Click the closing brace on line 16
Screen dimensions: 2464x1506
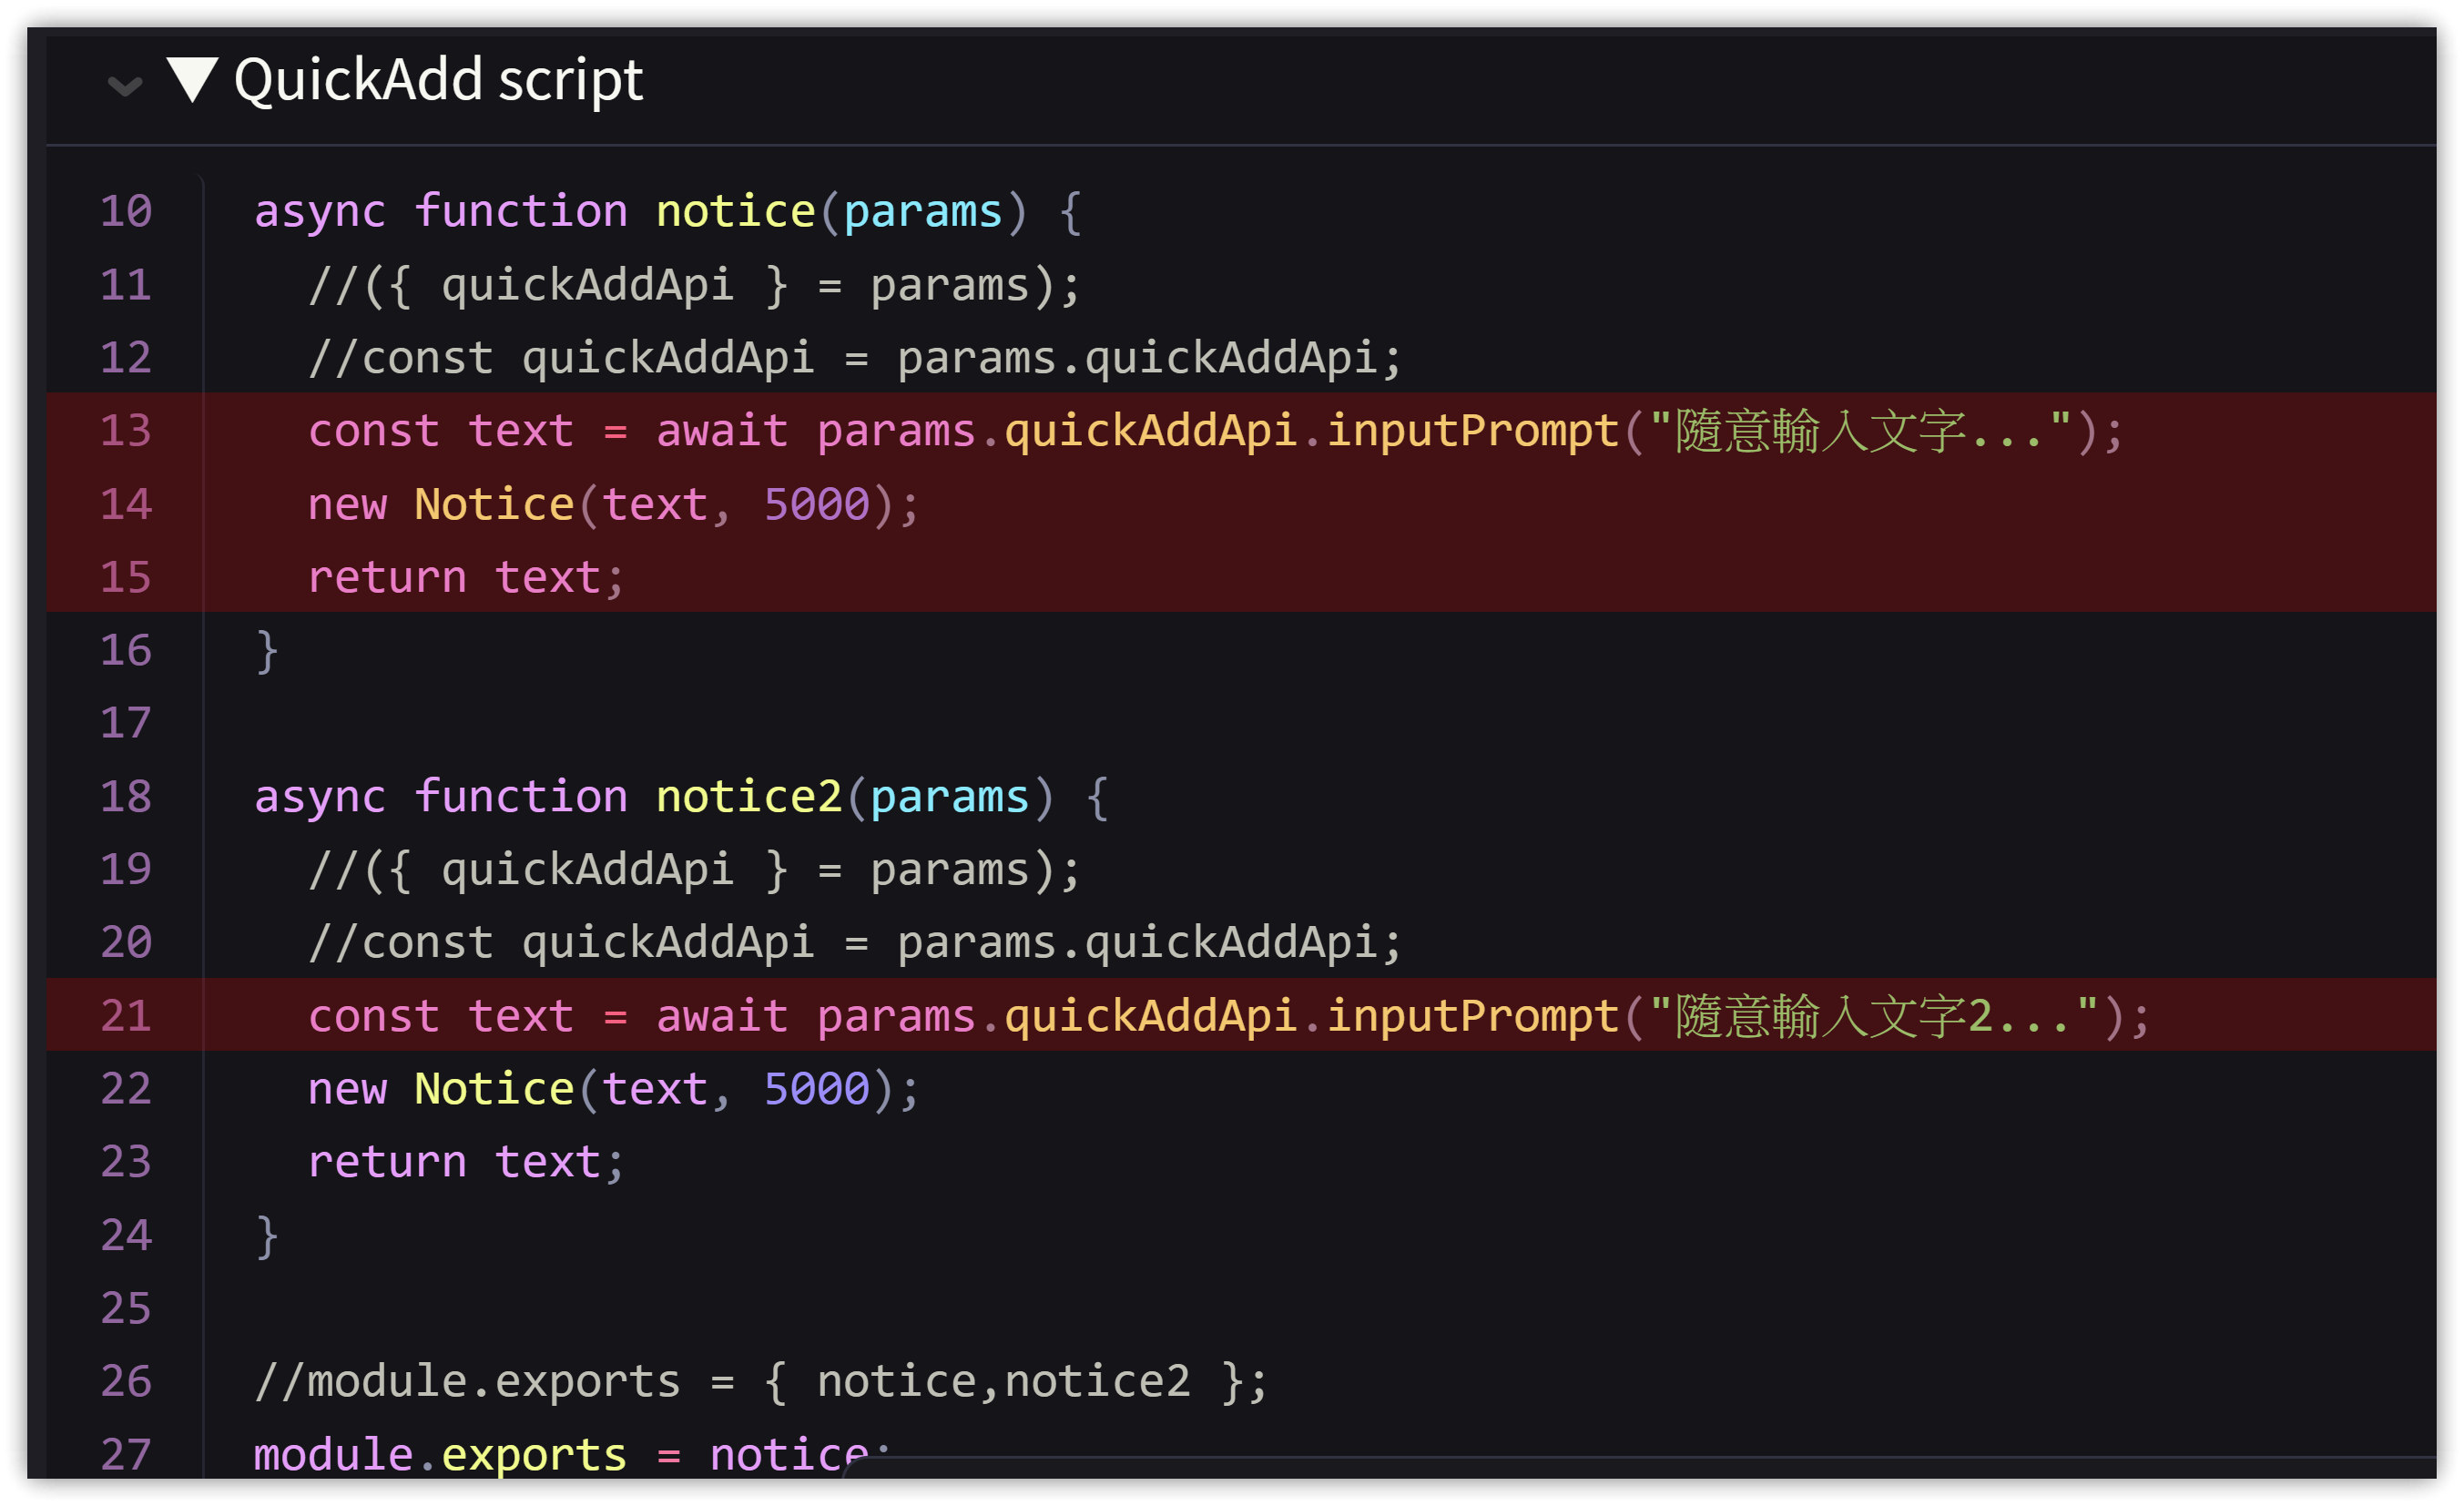click(267, 651)
